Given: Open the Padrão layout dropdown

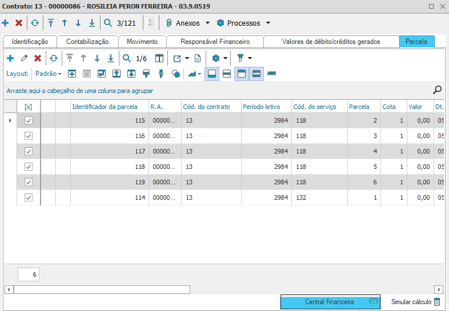Looking at the screenshot, I should [x=49, y=74].
